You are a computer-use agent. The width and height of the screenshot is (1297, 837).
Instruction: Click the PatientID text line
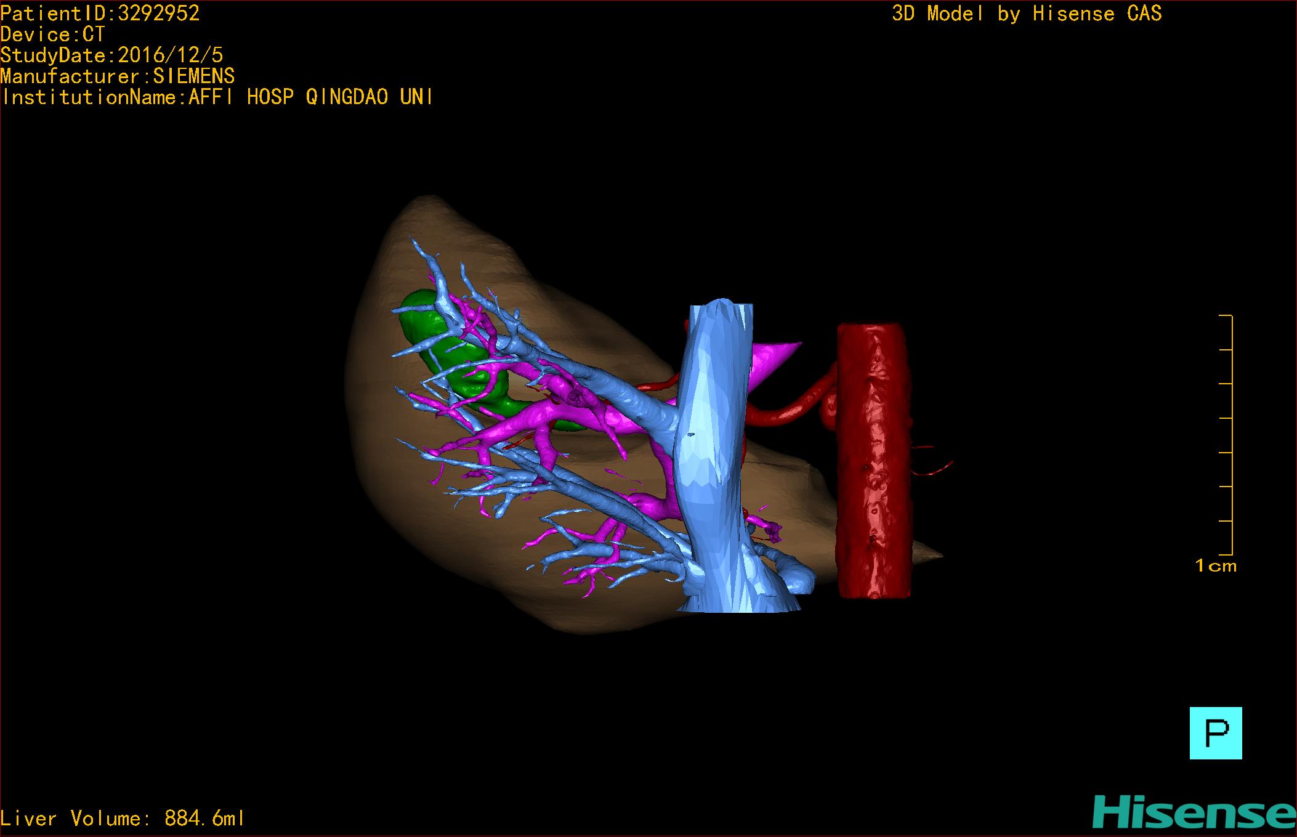pyautogui.click(x=100, y=14)
